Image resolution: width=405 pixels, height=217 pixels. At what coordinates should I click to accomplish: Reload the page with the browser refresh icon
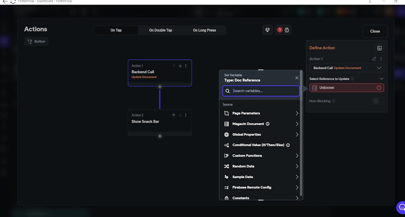(x=13, y=2)
